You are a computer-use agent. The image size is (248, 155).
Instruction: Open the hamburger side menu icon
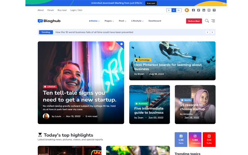(x=213, y=21)
